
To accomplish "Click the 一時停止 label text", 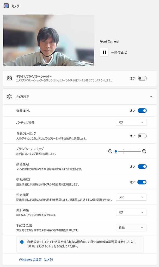I will pyautogui.click(x=117, y=53).
